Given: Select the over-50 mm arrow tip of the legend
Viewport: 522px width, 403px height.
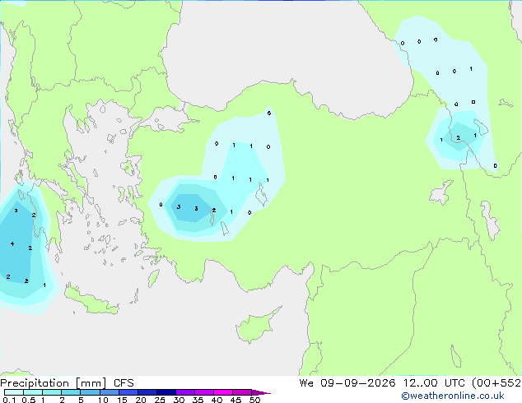Looking at the screenshot, I should pos(261,392).
